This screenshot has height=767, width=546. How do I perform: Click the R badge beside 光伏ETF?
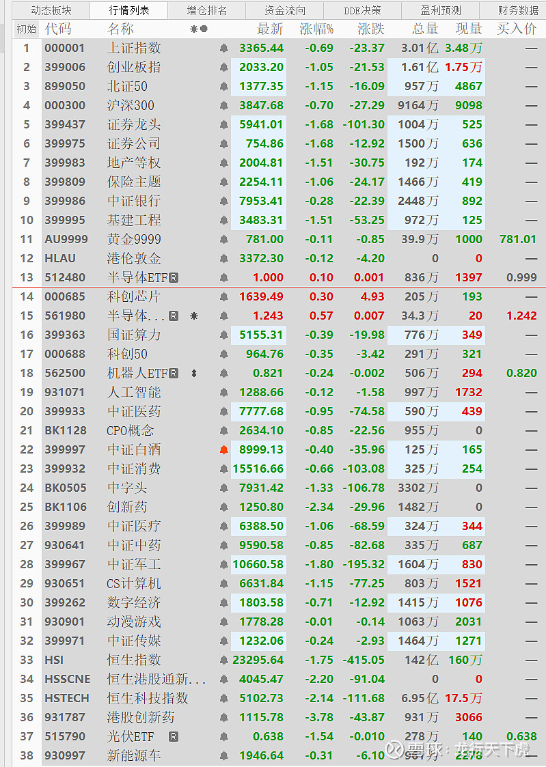click(x=174, y=737)
